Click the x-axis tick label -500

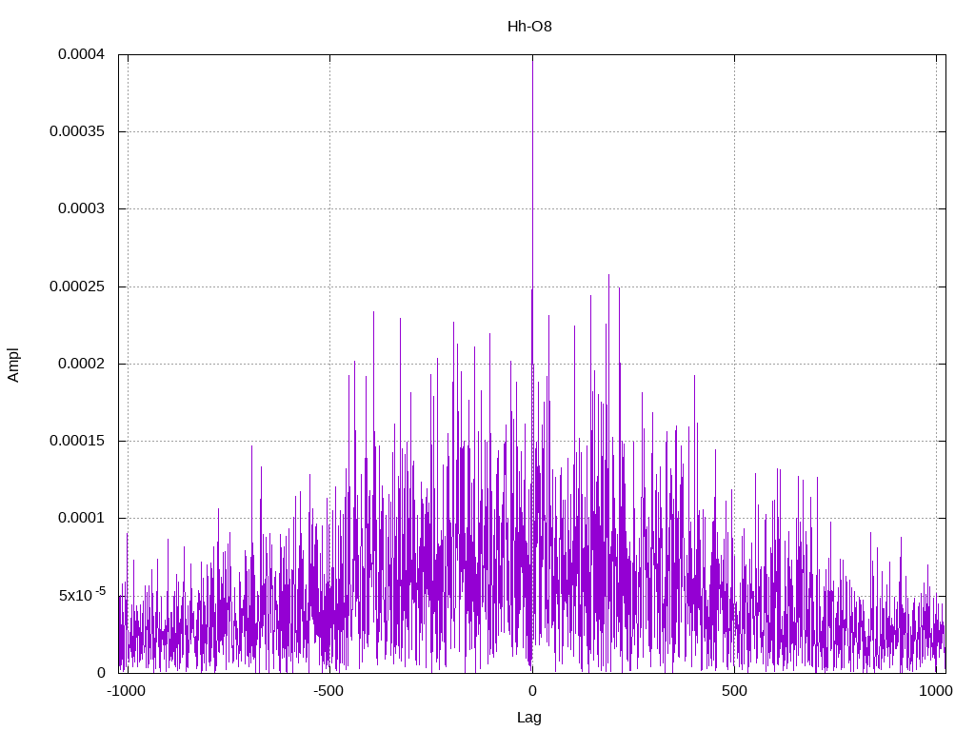328,691
